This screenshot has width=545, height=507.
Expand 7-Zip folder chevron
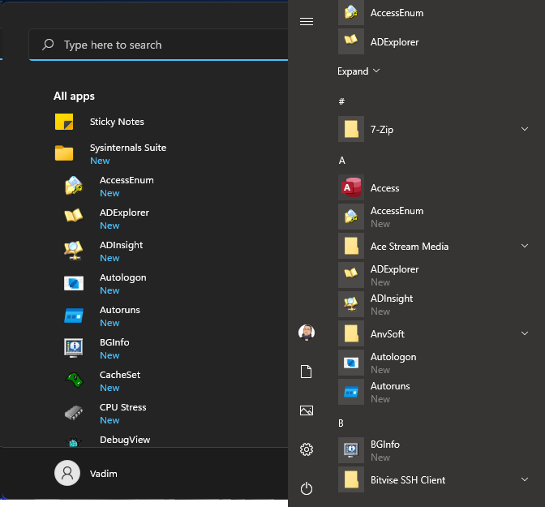[525, 129]
